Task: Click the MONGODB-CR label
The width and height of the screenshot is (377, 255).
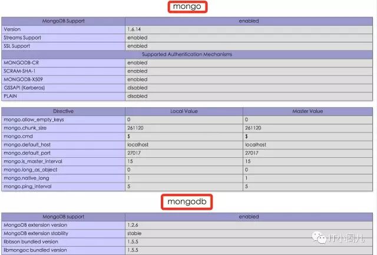Action: tap(21, 63)
